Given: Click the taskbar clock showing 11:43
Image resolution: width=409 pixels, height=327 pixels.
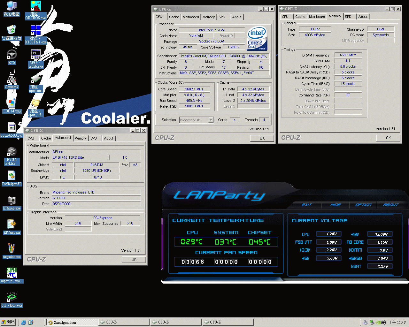Looking at the screenshot, I should point(397,323).
